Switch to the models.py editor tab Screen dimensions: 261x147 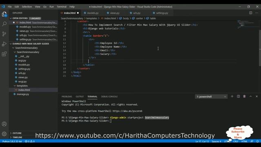[93, 13]
